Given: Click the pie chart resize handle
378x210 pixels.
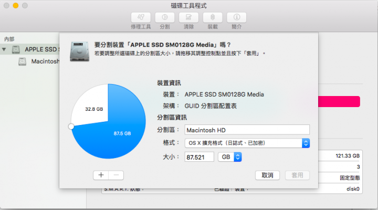Looking at the screenshot, I should [71, 127].
